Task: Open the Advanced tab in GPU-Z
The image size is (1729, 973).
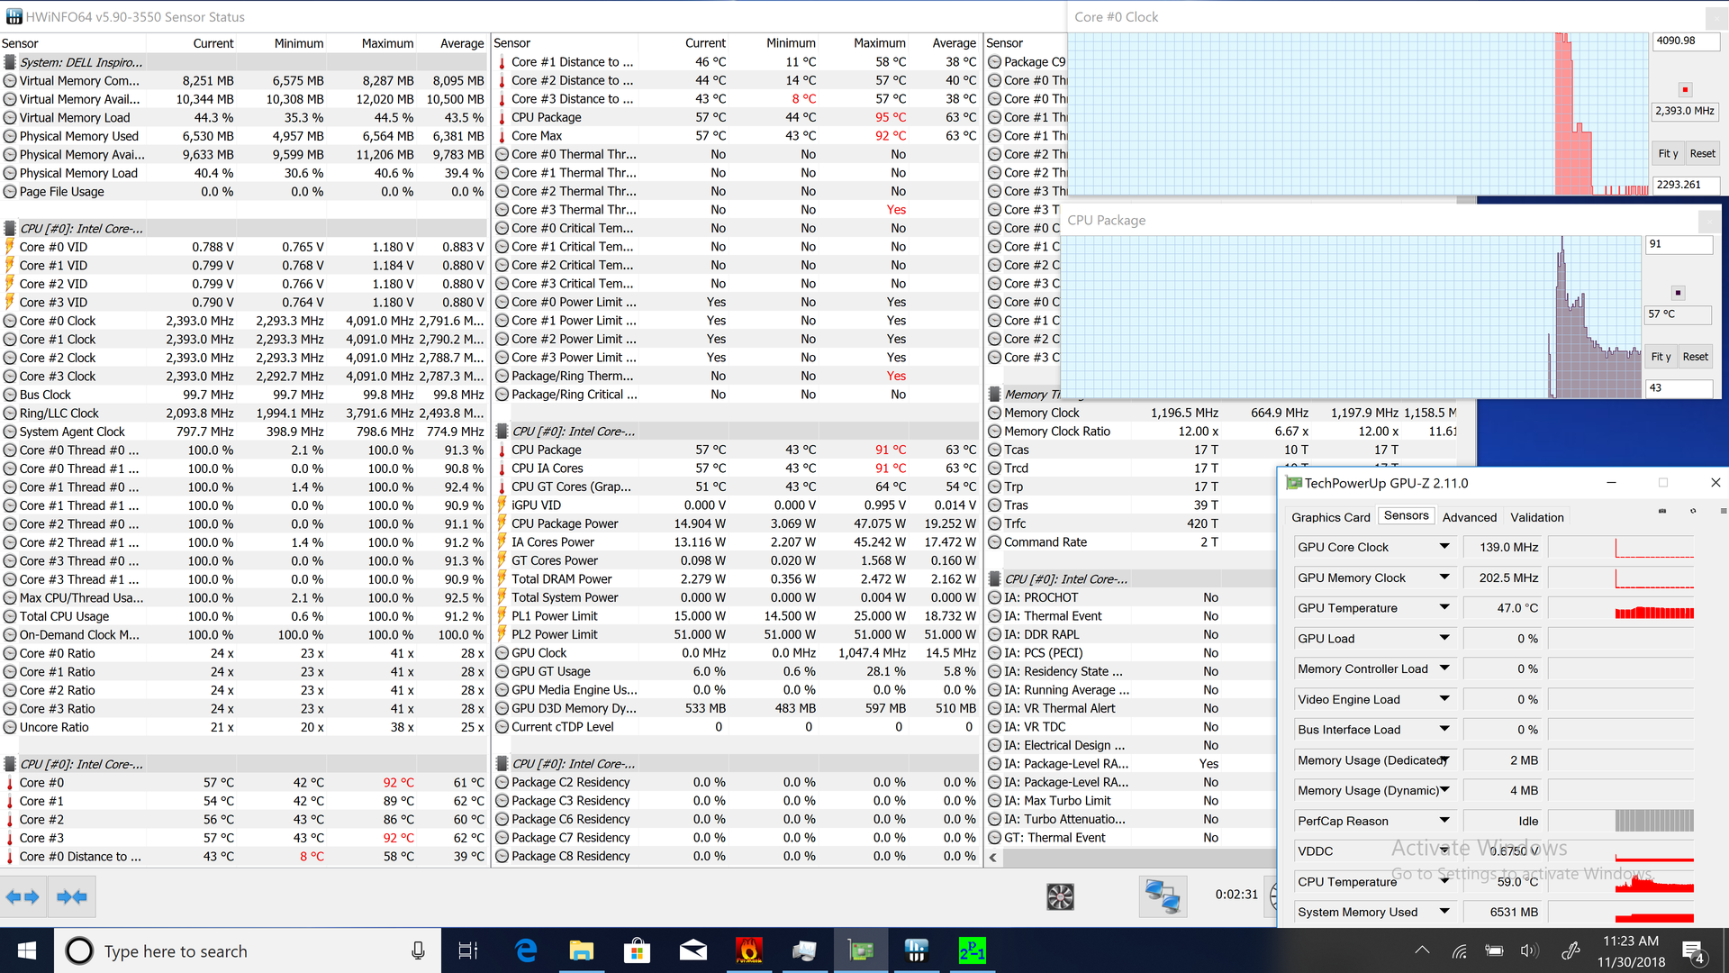Action: [1469, 517]
